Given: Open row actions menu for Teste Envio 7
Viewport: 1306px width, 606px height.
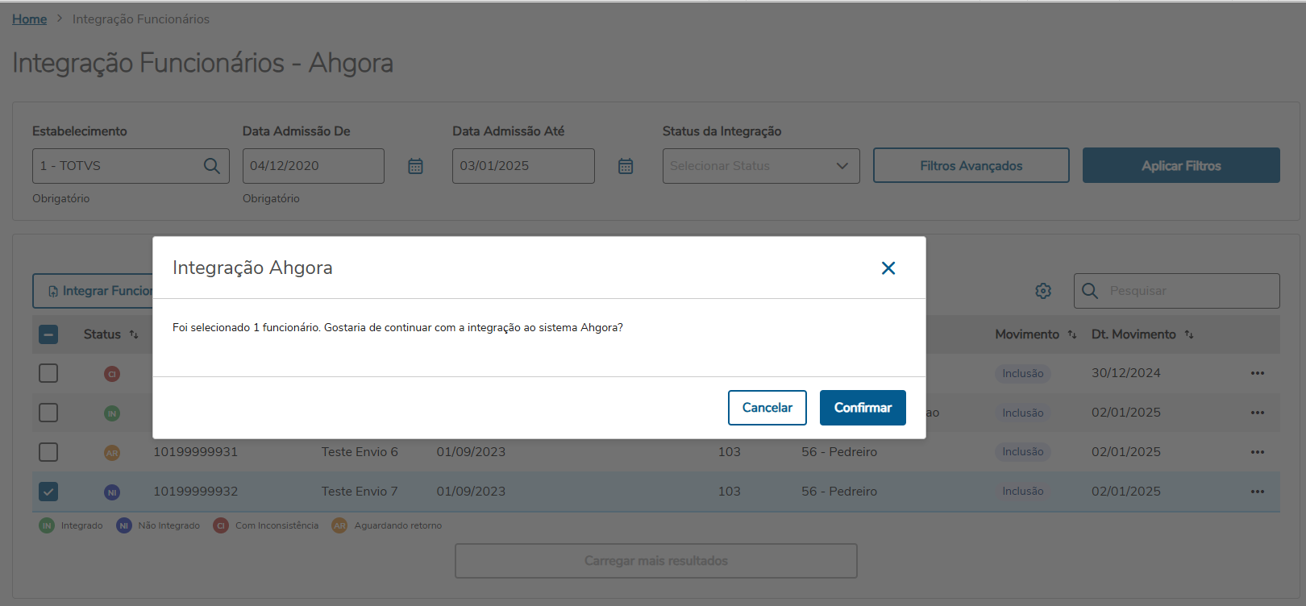Looking at the screenshot, I should pos(1258,492).
